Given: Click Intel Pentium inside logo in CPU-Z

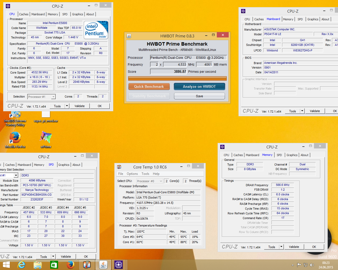Looking at the screenshot, I should tap(96, 30).
